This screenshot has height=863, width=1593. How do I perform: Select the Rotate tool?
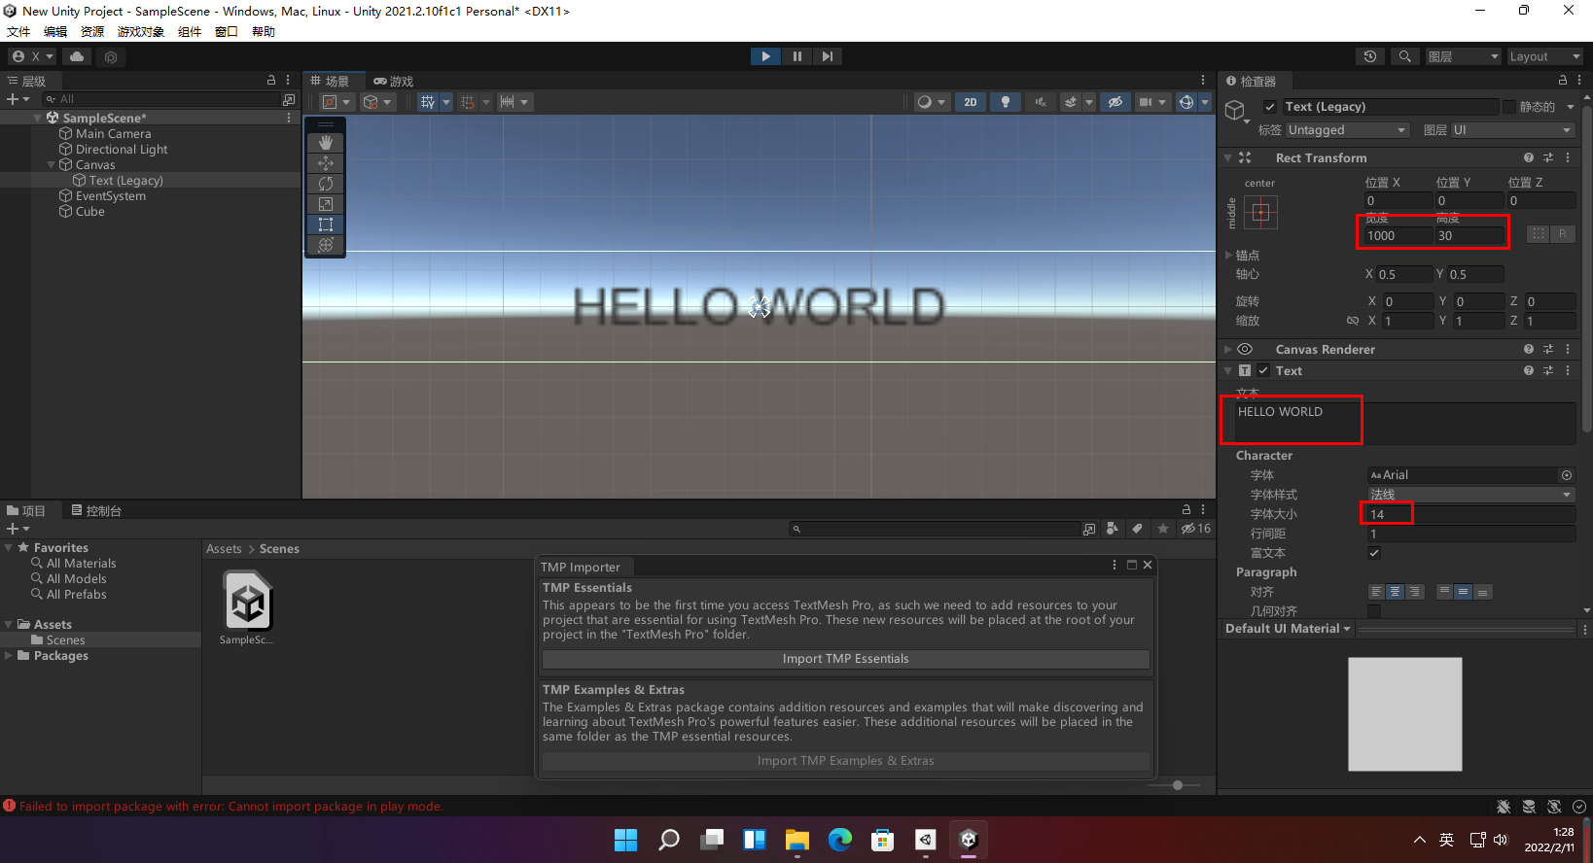(x=326, y=184)
